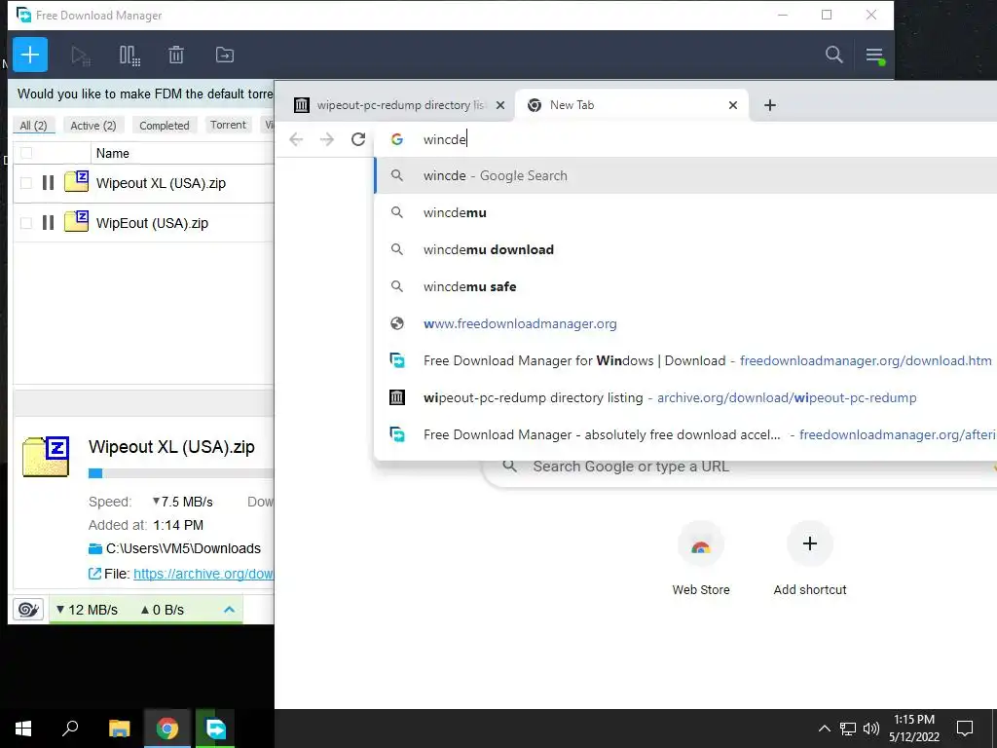Select the Completed filter tab
Screen dimensions: 997x748
[x=164, y=126]
